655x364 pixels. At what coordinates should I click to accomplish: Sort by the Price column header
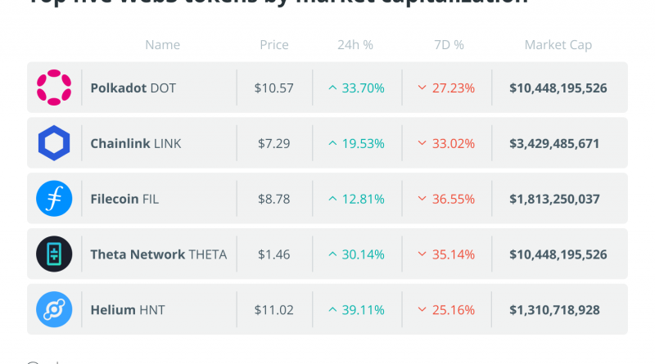coord(273,45)
